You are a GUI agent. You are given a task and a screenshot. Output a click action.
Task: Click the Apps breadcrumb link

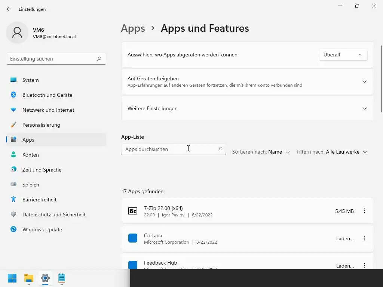point(133,28)
